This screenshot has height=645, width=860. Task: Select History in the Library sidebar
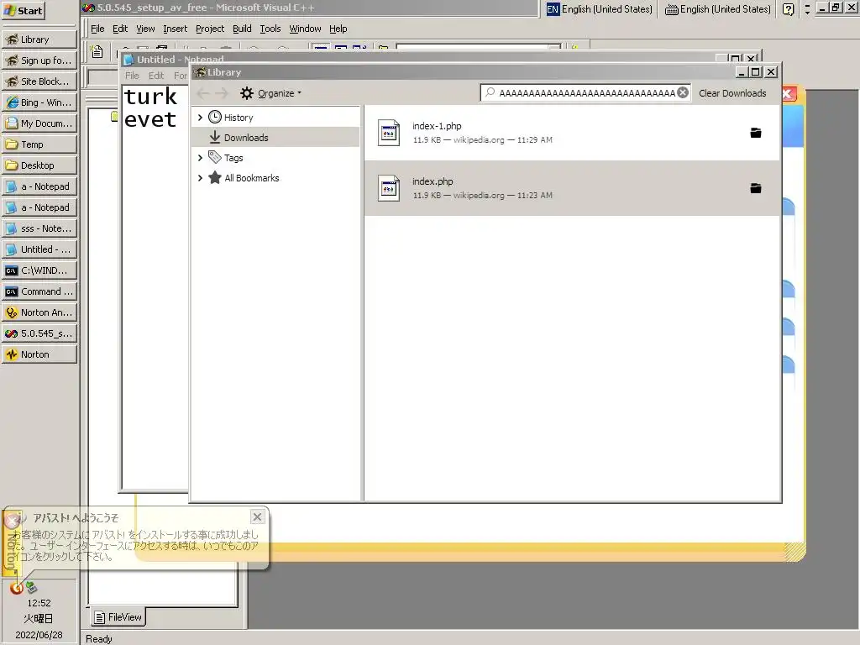[x=239, y=118]
